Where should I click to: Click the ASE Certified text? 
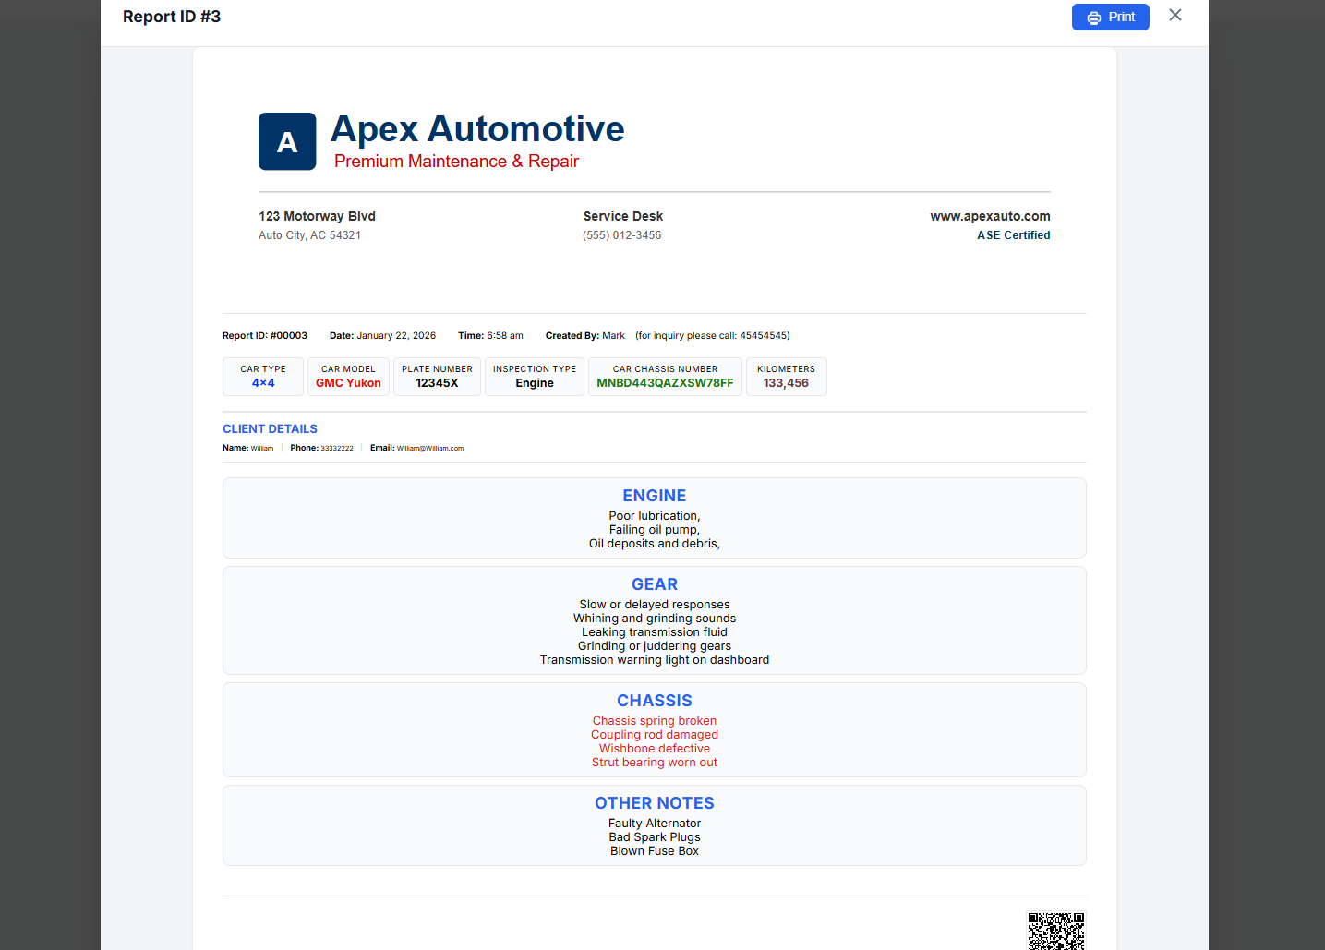1013,235
